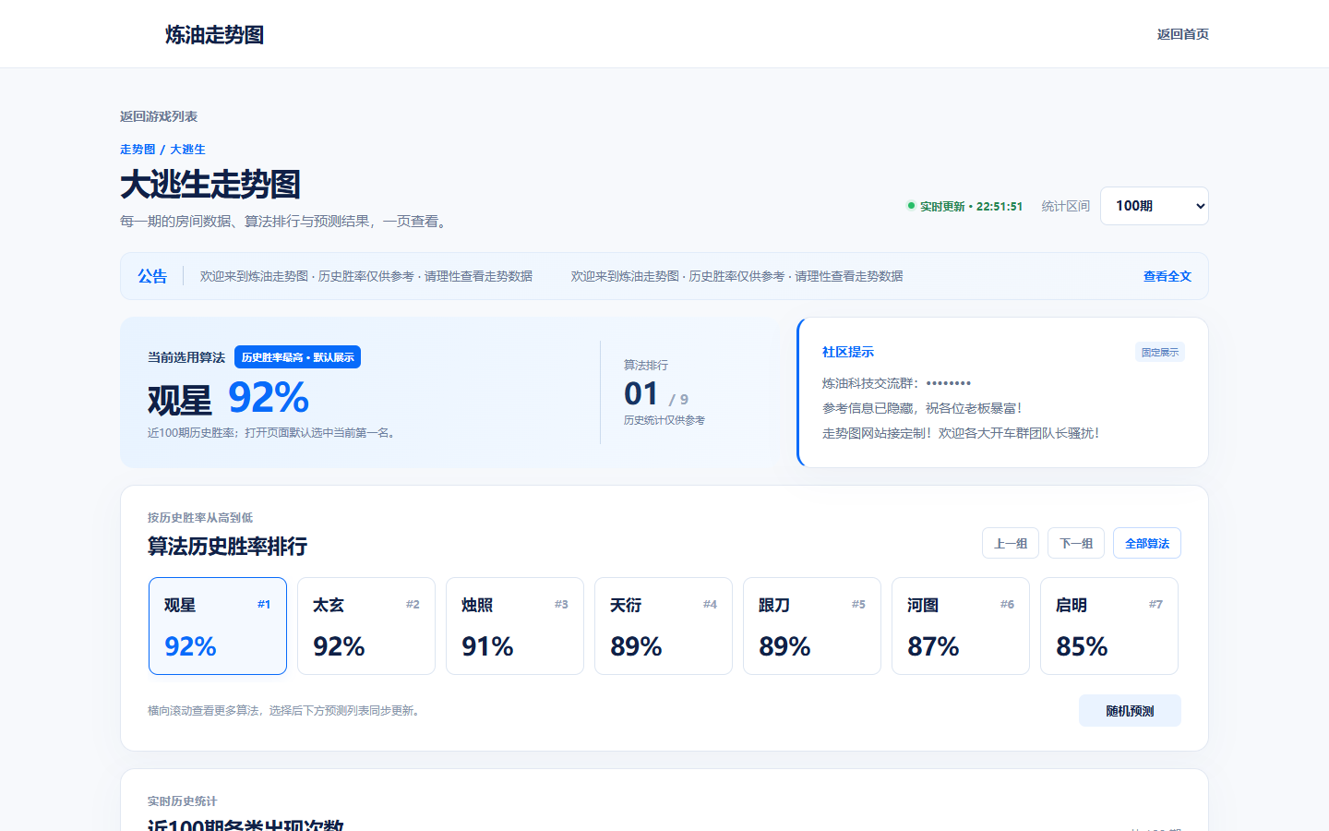Select the 河图 #6 algorithm card

click(961, 626)
